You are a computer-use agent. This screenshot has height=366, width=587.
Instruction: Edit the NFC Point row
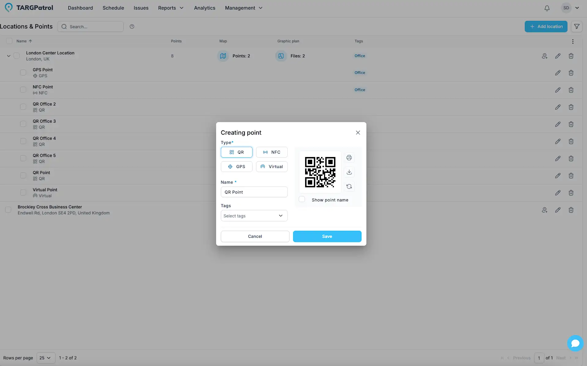click(558, 90)
